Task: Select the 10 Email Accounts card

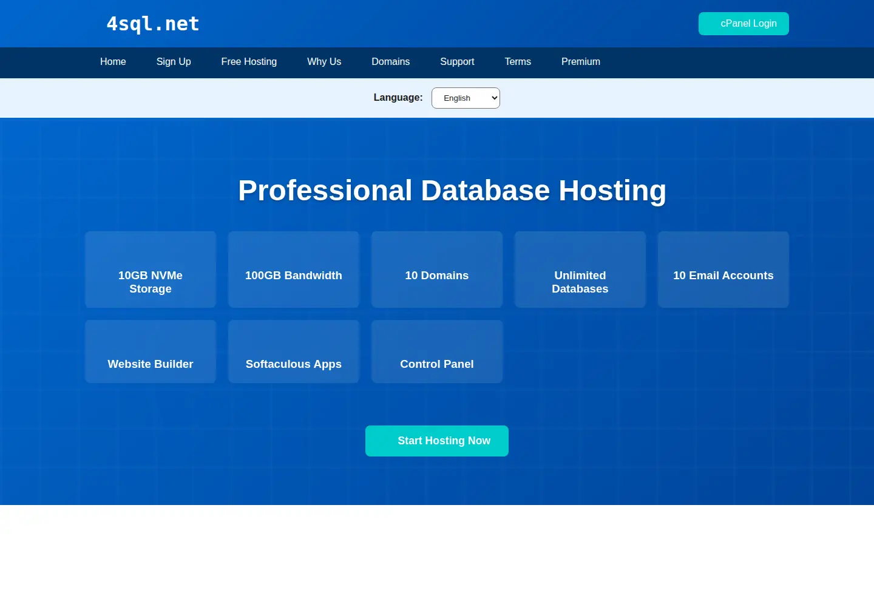Action: point(723,270)
